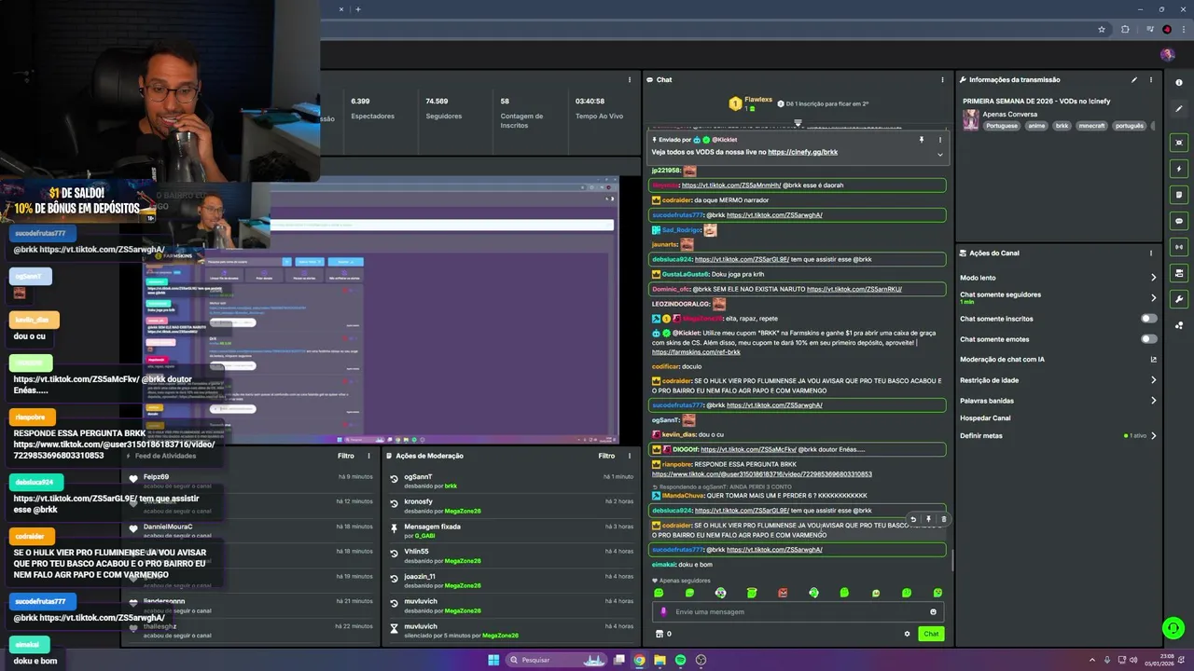Image resolution: width=1194 pixels, height=671 pixels.
Task: Open a new browser tab with plus button
Action: click(x=358, y=9)
